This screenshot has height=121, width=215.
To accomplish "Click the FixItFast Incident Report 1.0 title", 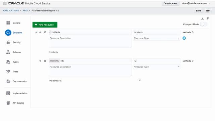I will pos(45,10).
